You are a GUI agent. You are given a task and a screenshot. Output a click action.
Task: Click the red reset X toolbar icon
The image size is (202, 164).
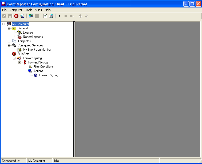click(x=16, y=16)
